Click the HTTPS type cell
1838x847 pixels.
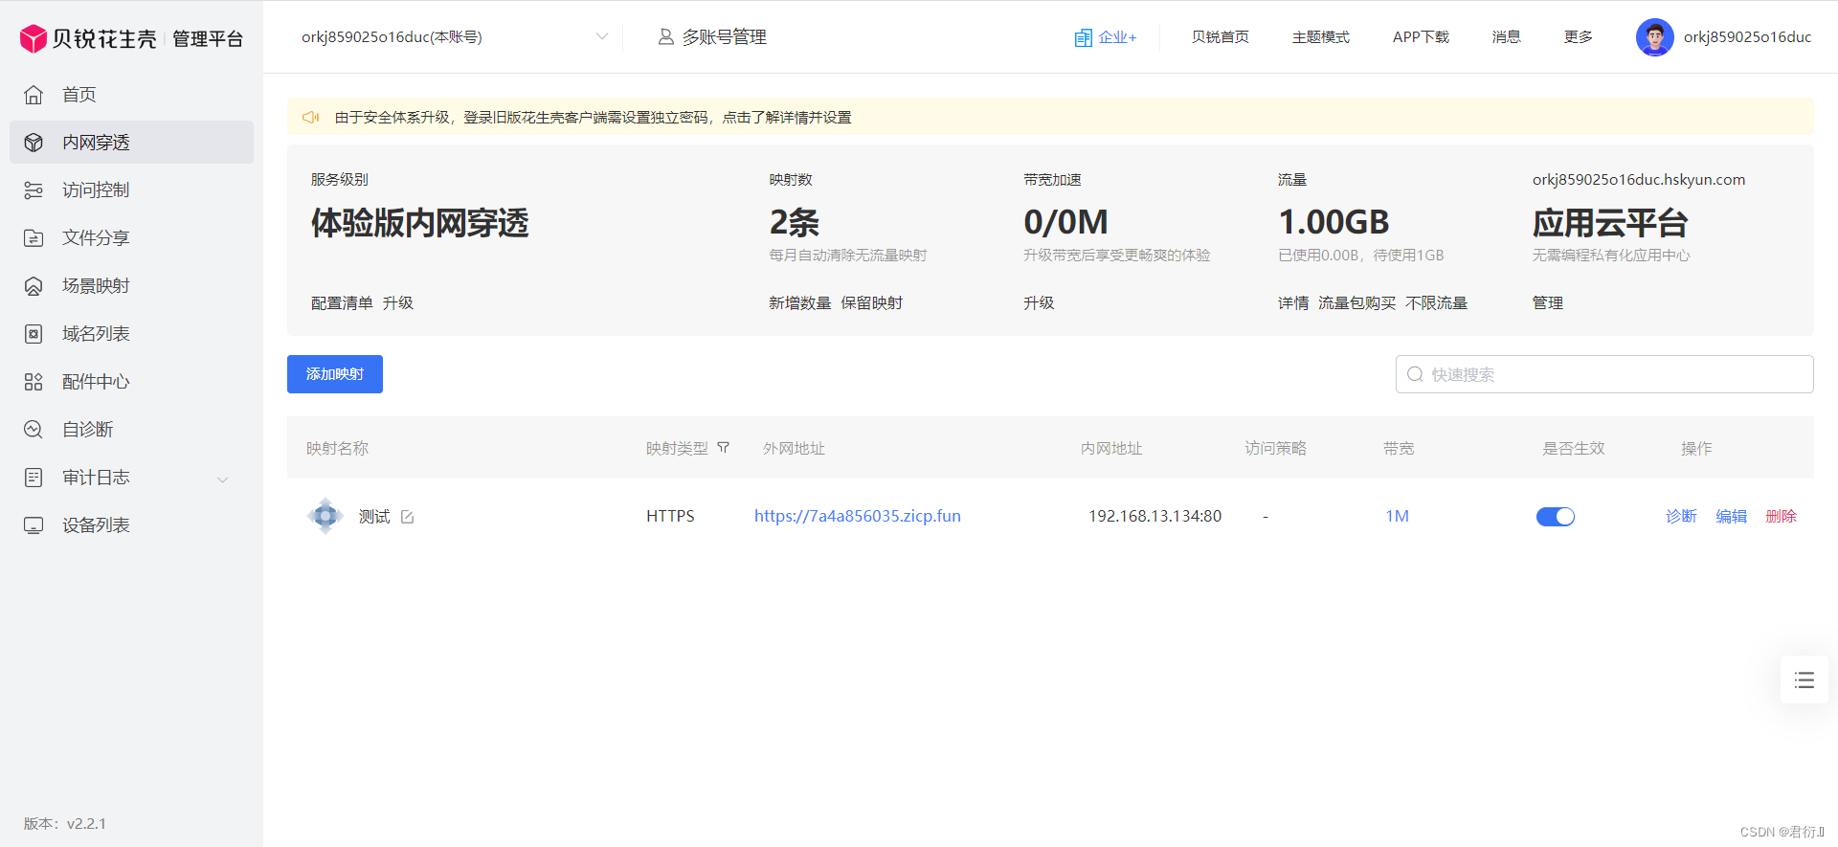(x=670, y=516)
